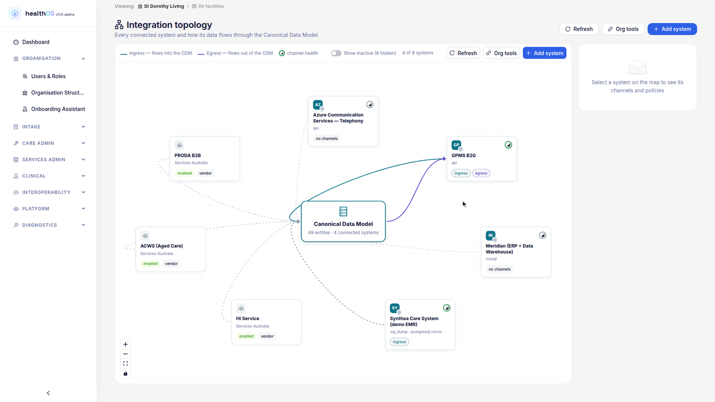Expand the Platform section
This screenshot has height=402, width=715.
click(x=48, y=209)
